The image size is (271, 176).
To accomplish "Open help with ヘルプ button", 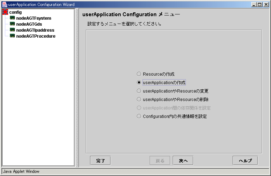I will 245,161.
